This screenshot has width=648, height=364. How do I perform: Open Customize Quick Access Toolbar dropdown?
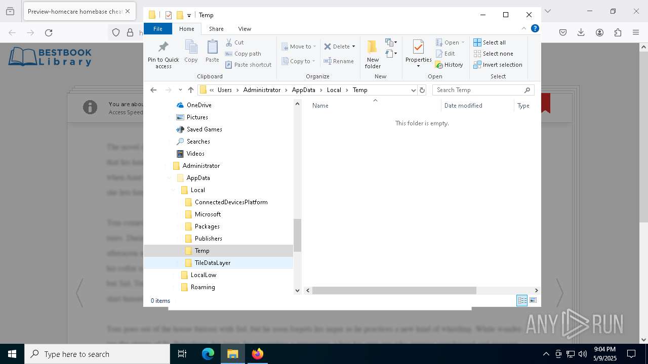(x=189, y=15)
